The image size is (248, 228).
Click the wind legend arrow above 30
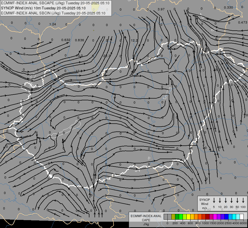click(x=231, y=200)
